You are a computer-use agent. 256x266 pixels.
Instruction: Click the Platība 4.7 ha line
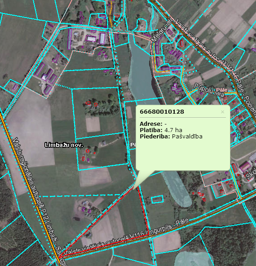tap(161, 130)
